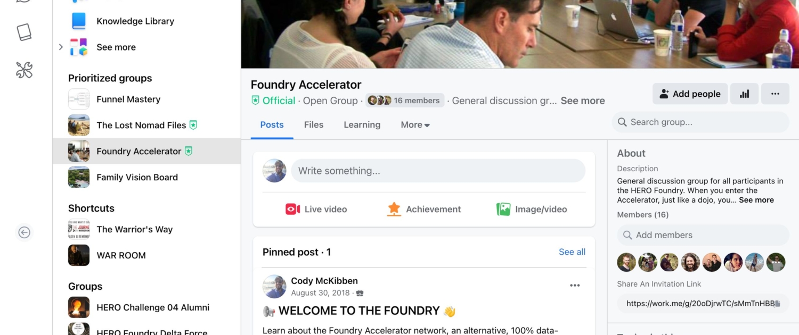The image size is (799, 335).
Task: Copy the invitation link with copy icon
Action: (777, 304)
